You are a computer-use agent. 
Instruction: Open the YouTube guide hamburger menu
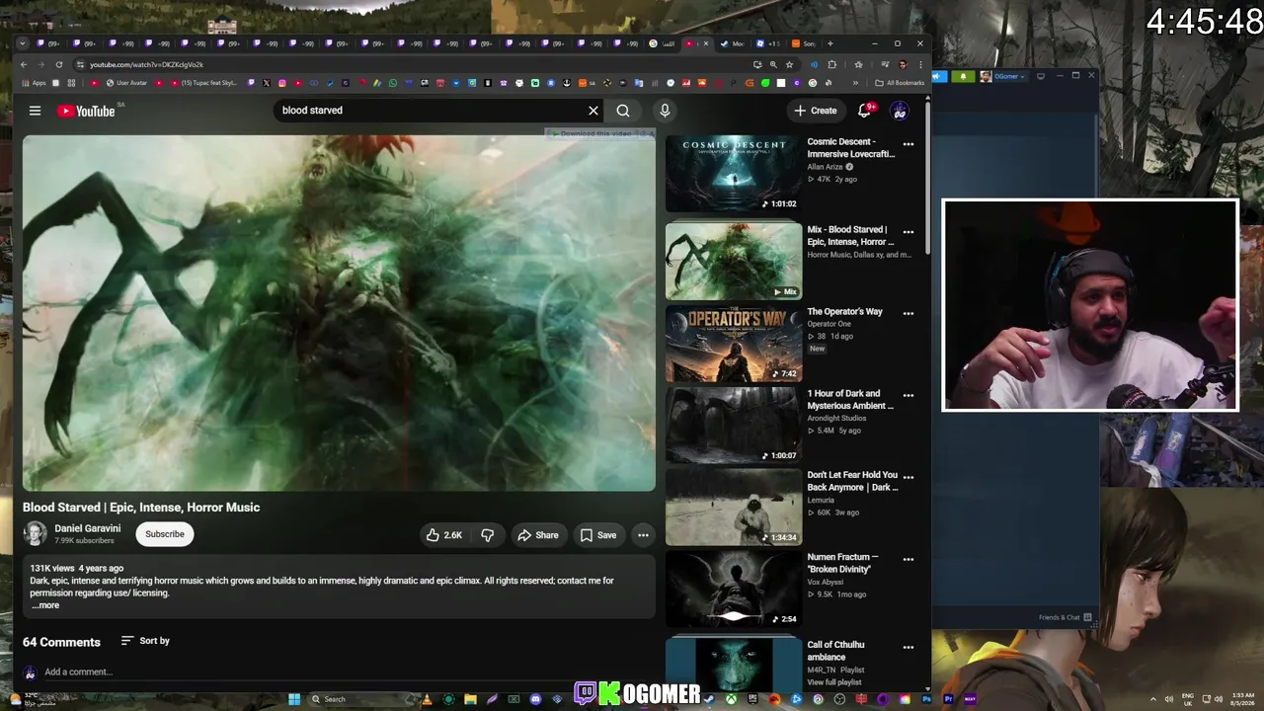tap(35, 111)
